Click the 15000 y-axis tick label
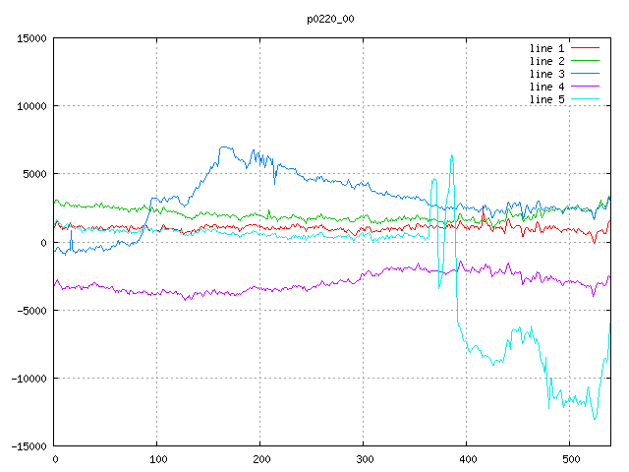The image size is (629, 472). [30, 38]
